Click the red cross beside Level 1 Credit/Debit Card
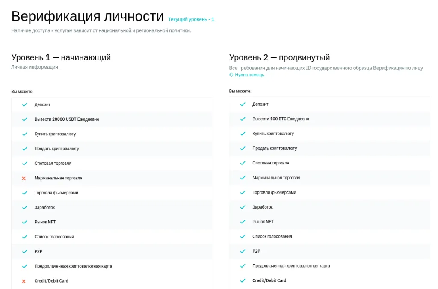This screenshot has height=289, width=438. tap(24, 281)
